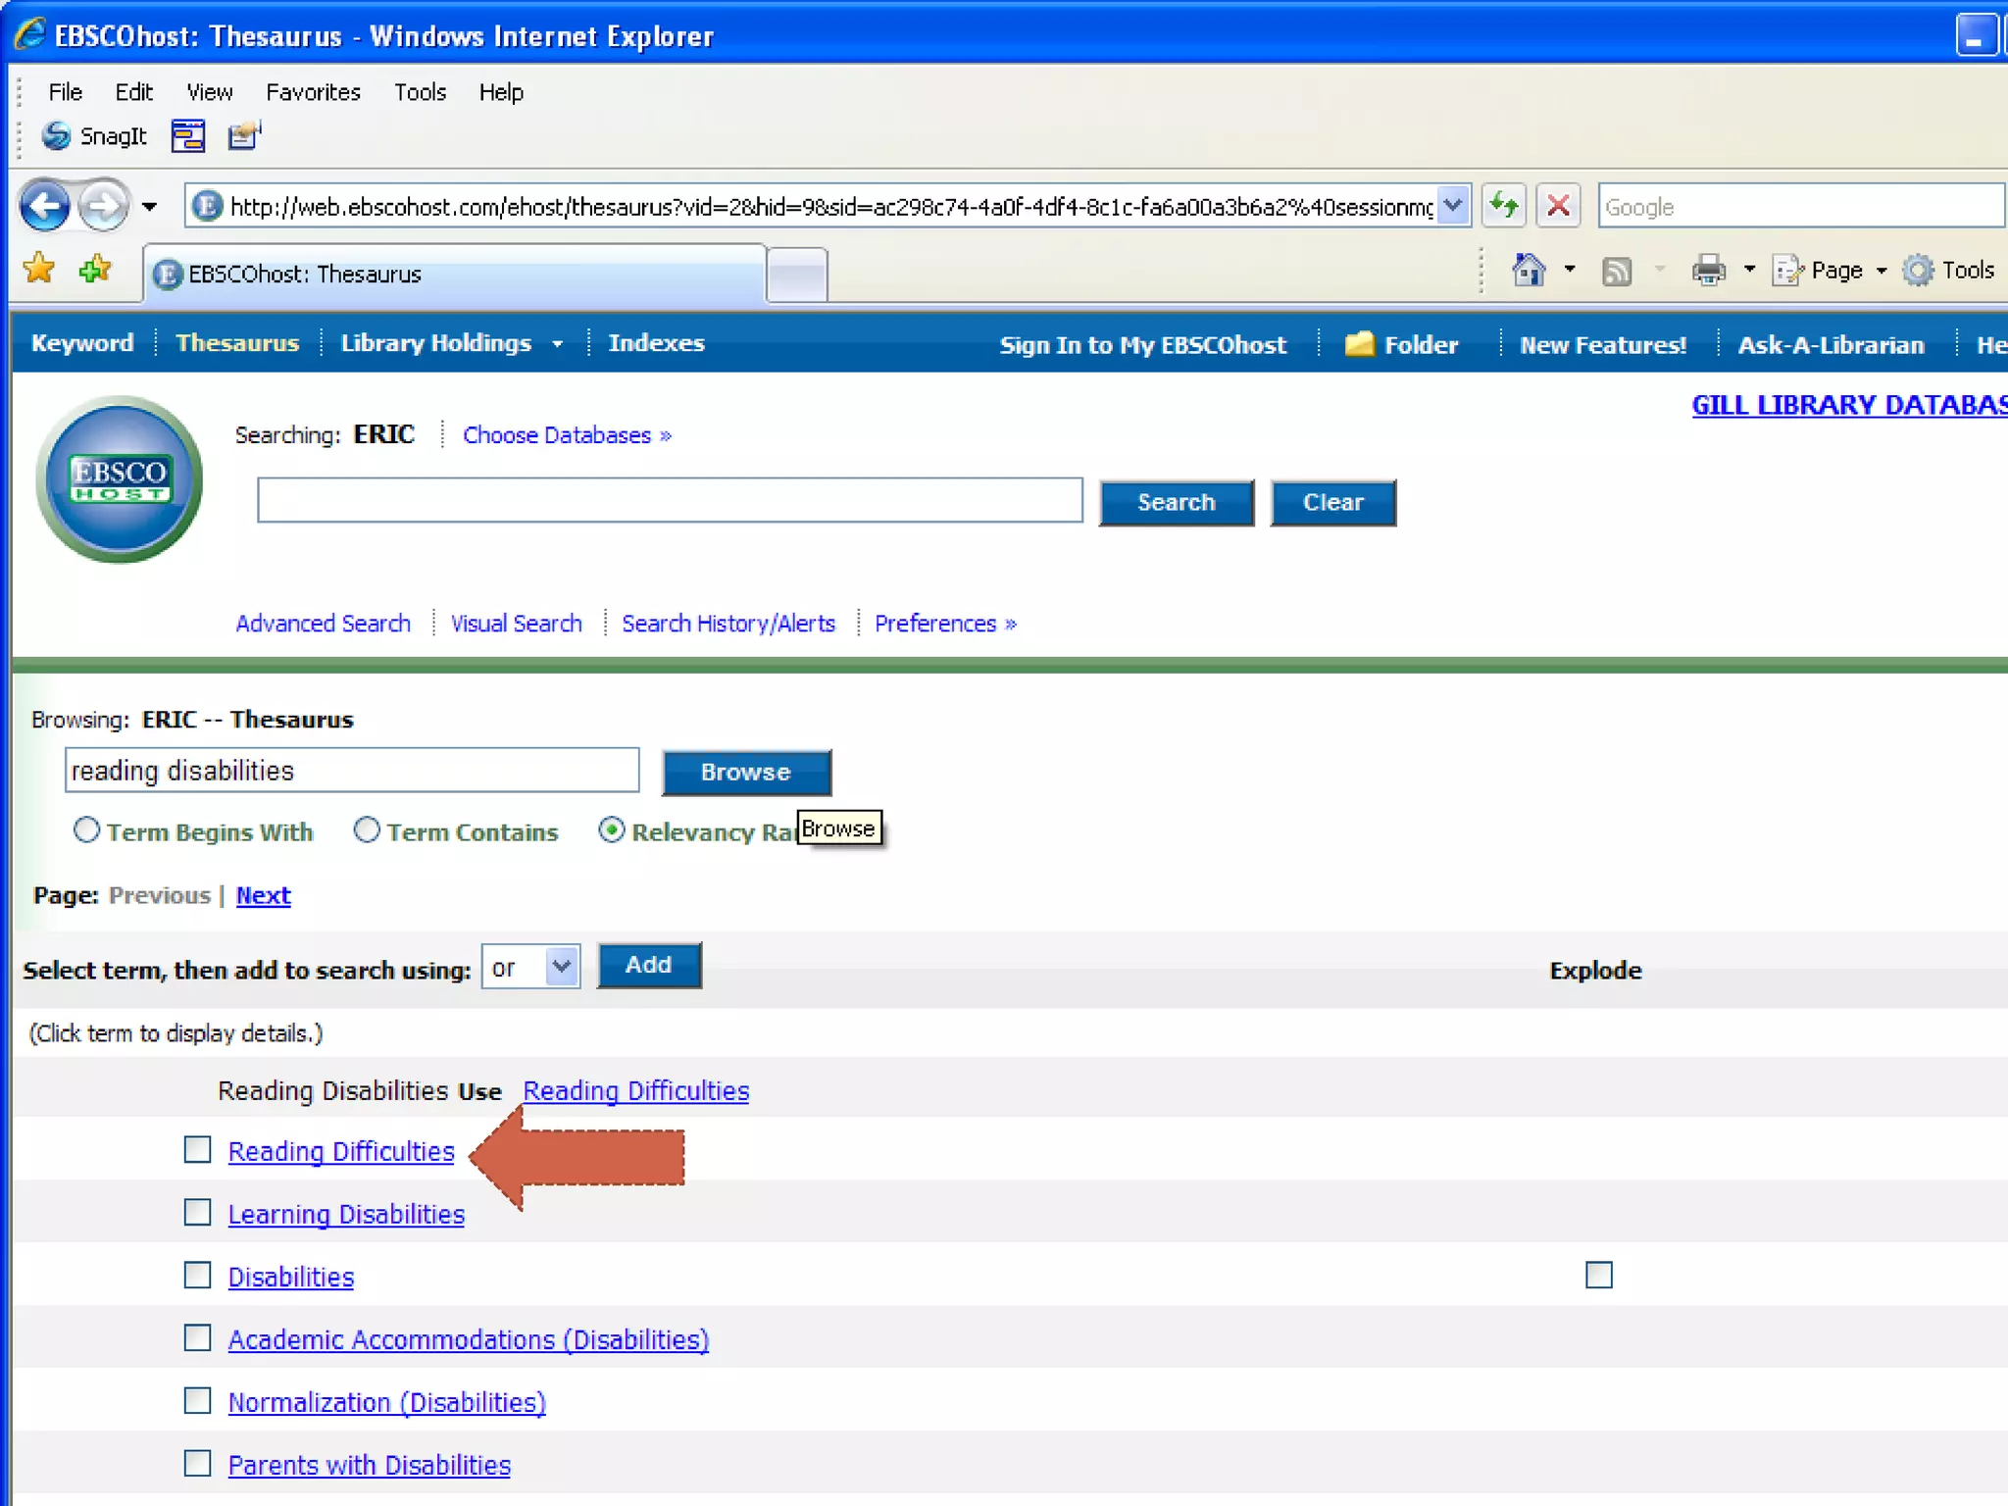Click the Print icon in toolbar
Image resolution: width=2008 pixels, height=1506 pixels.
pyautogui.click(x=1708, y=270)
